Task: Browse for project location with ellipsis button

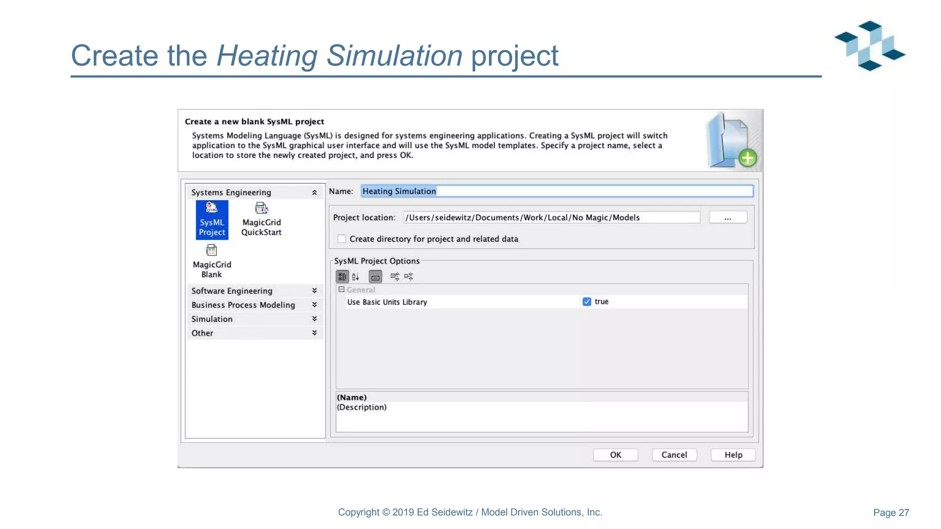Action: pyautogui.click(x=728, y=218)
